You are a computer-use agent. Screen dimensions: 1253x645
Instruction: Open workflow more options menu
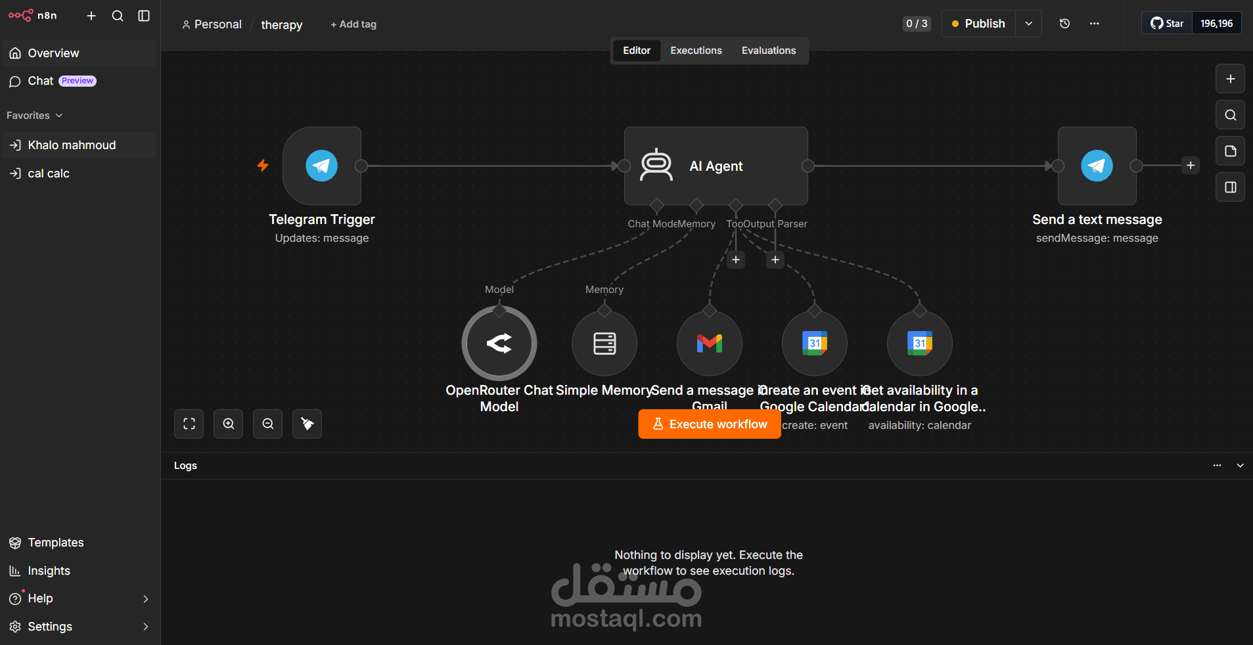[x=1095, y=24]
